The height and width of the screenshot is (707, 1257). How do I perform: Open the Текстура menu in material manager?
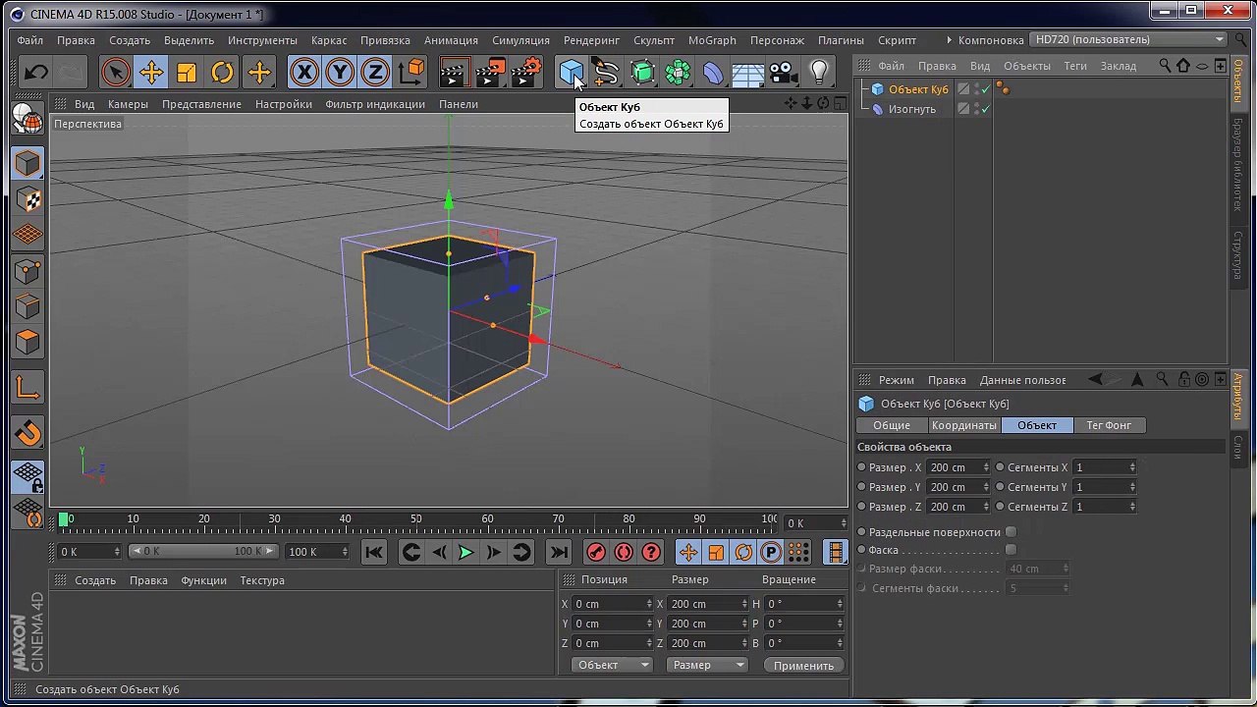coord(262,580)
